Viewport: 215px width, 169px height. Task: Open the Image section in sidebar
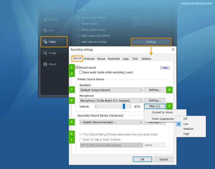click(x=50, y=53)
